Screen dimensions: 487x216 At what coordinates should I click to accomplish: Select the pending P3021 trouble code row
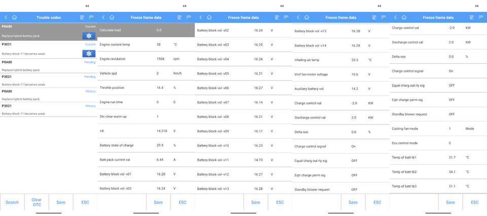coord(49,80)
